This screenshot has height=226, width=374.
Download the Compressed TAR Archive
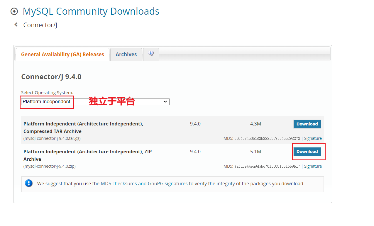click(307, 124)
